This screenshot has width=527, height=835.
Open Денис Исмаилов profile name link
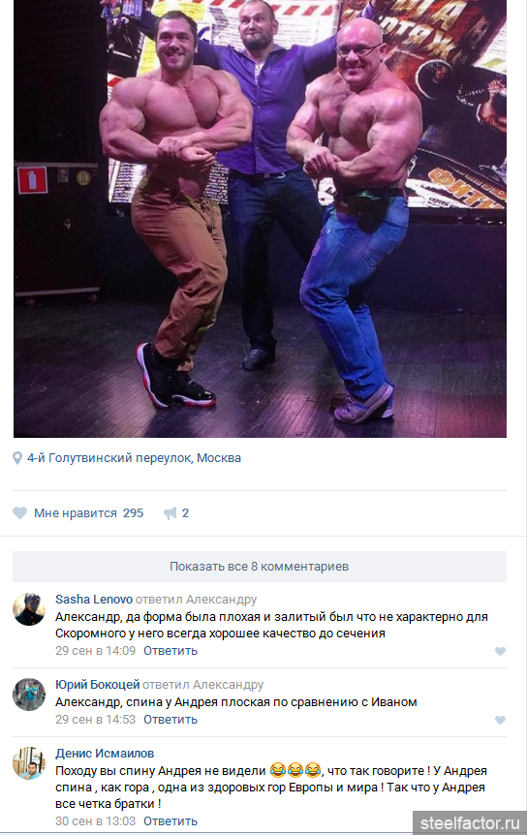tap(105, 753)
